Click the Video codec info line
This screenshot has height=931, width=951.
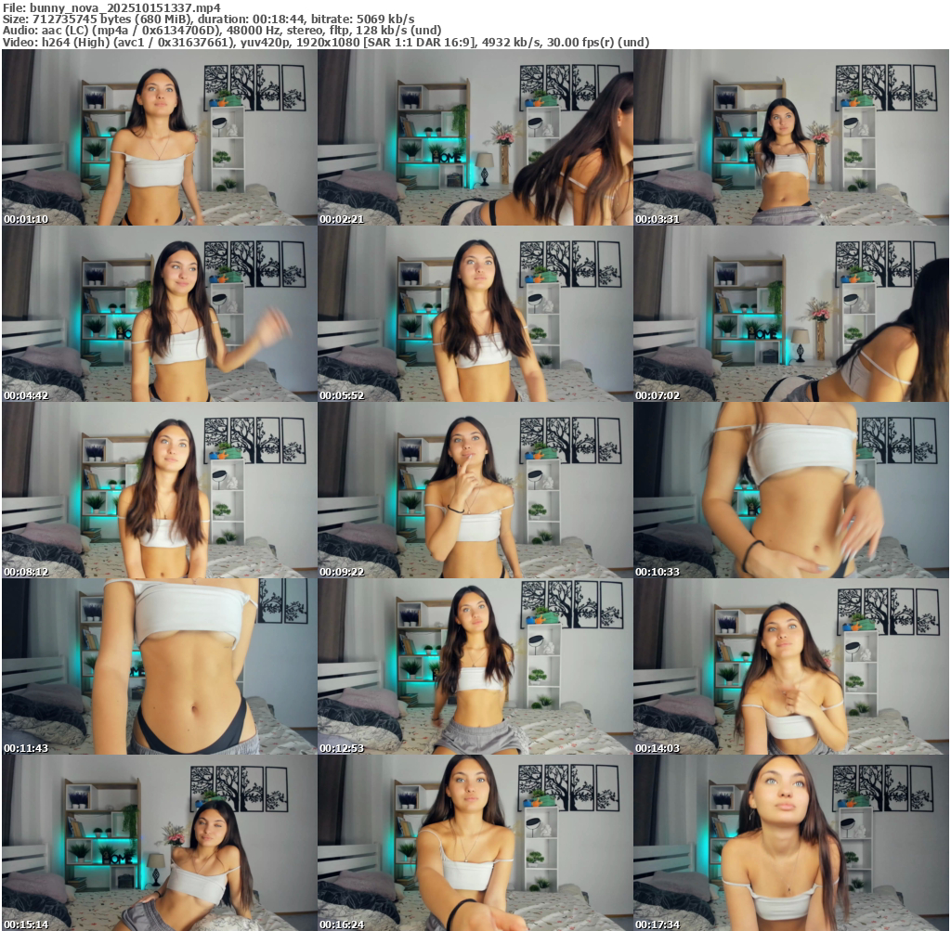(x=325, y=43)
